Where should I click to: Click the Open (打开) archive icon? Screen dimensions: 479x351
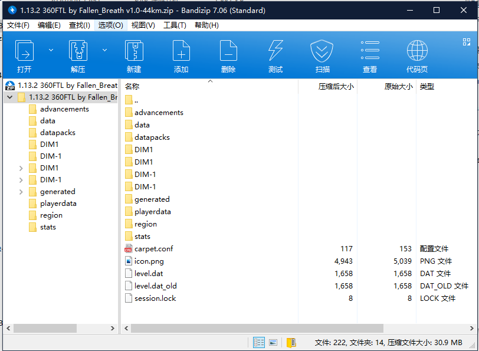tap(24, 51)
